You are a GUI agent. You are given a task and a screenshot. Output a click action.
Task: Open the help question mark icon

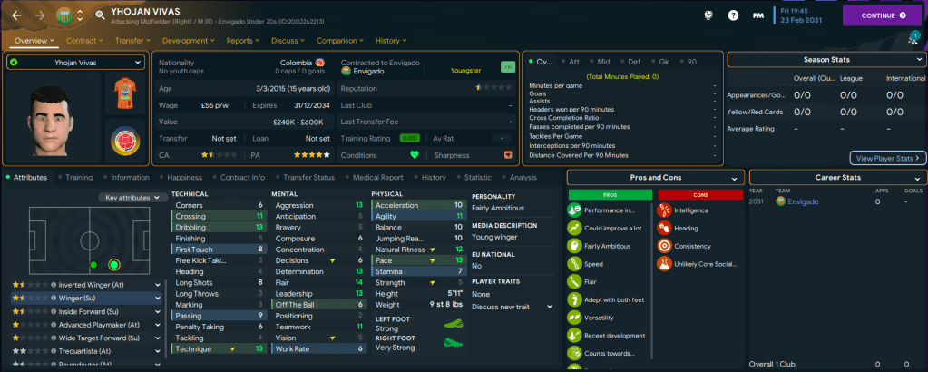click(733, 15)
